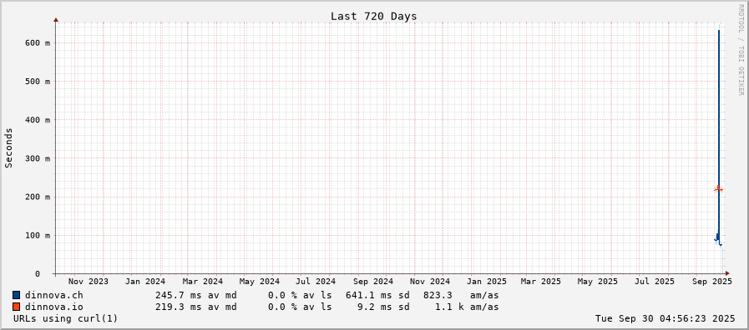Viewport: 749px width, 330px height.
Task: Click the blue dinnova.ch legend swatch
Action: [17, 295]
